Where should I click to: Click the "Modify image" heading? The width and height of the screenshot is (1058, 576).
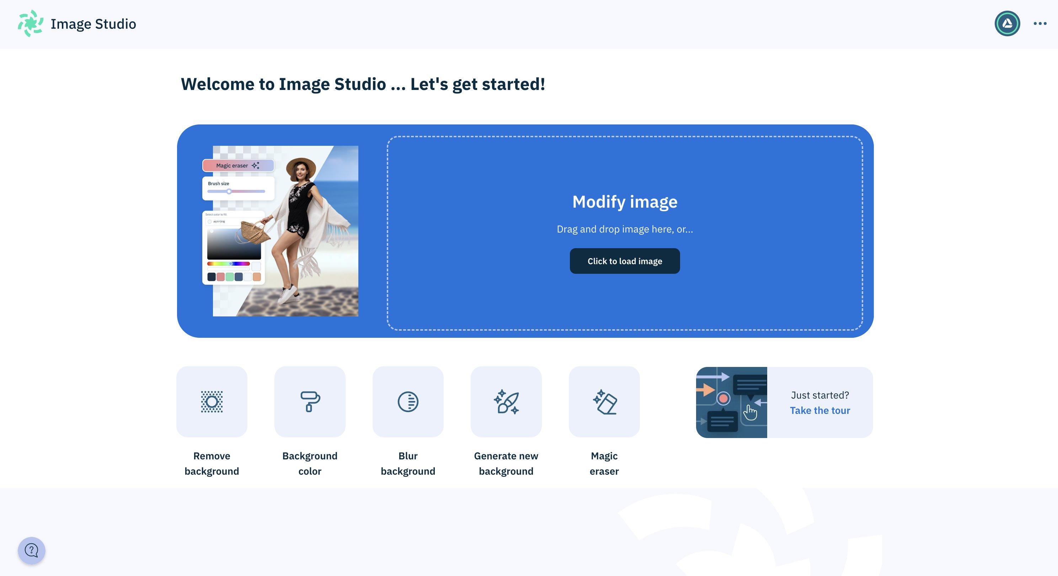(625, 202)
